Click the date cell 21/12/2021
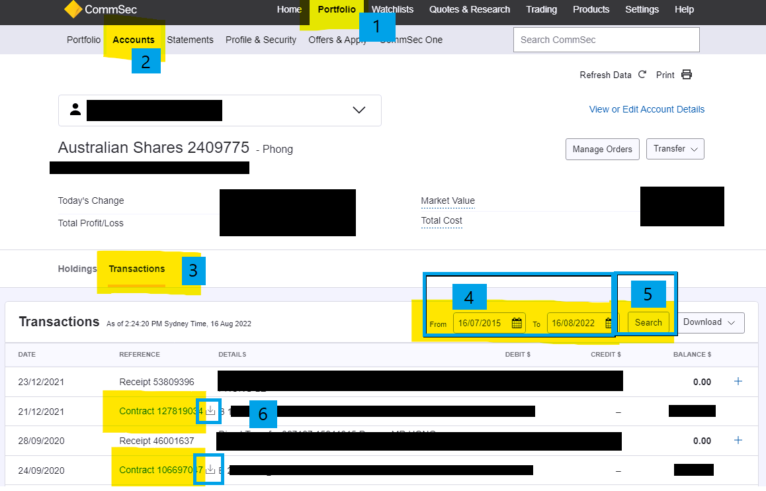The image size is (766, 491). point(41,412)
